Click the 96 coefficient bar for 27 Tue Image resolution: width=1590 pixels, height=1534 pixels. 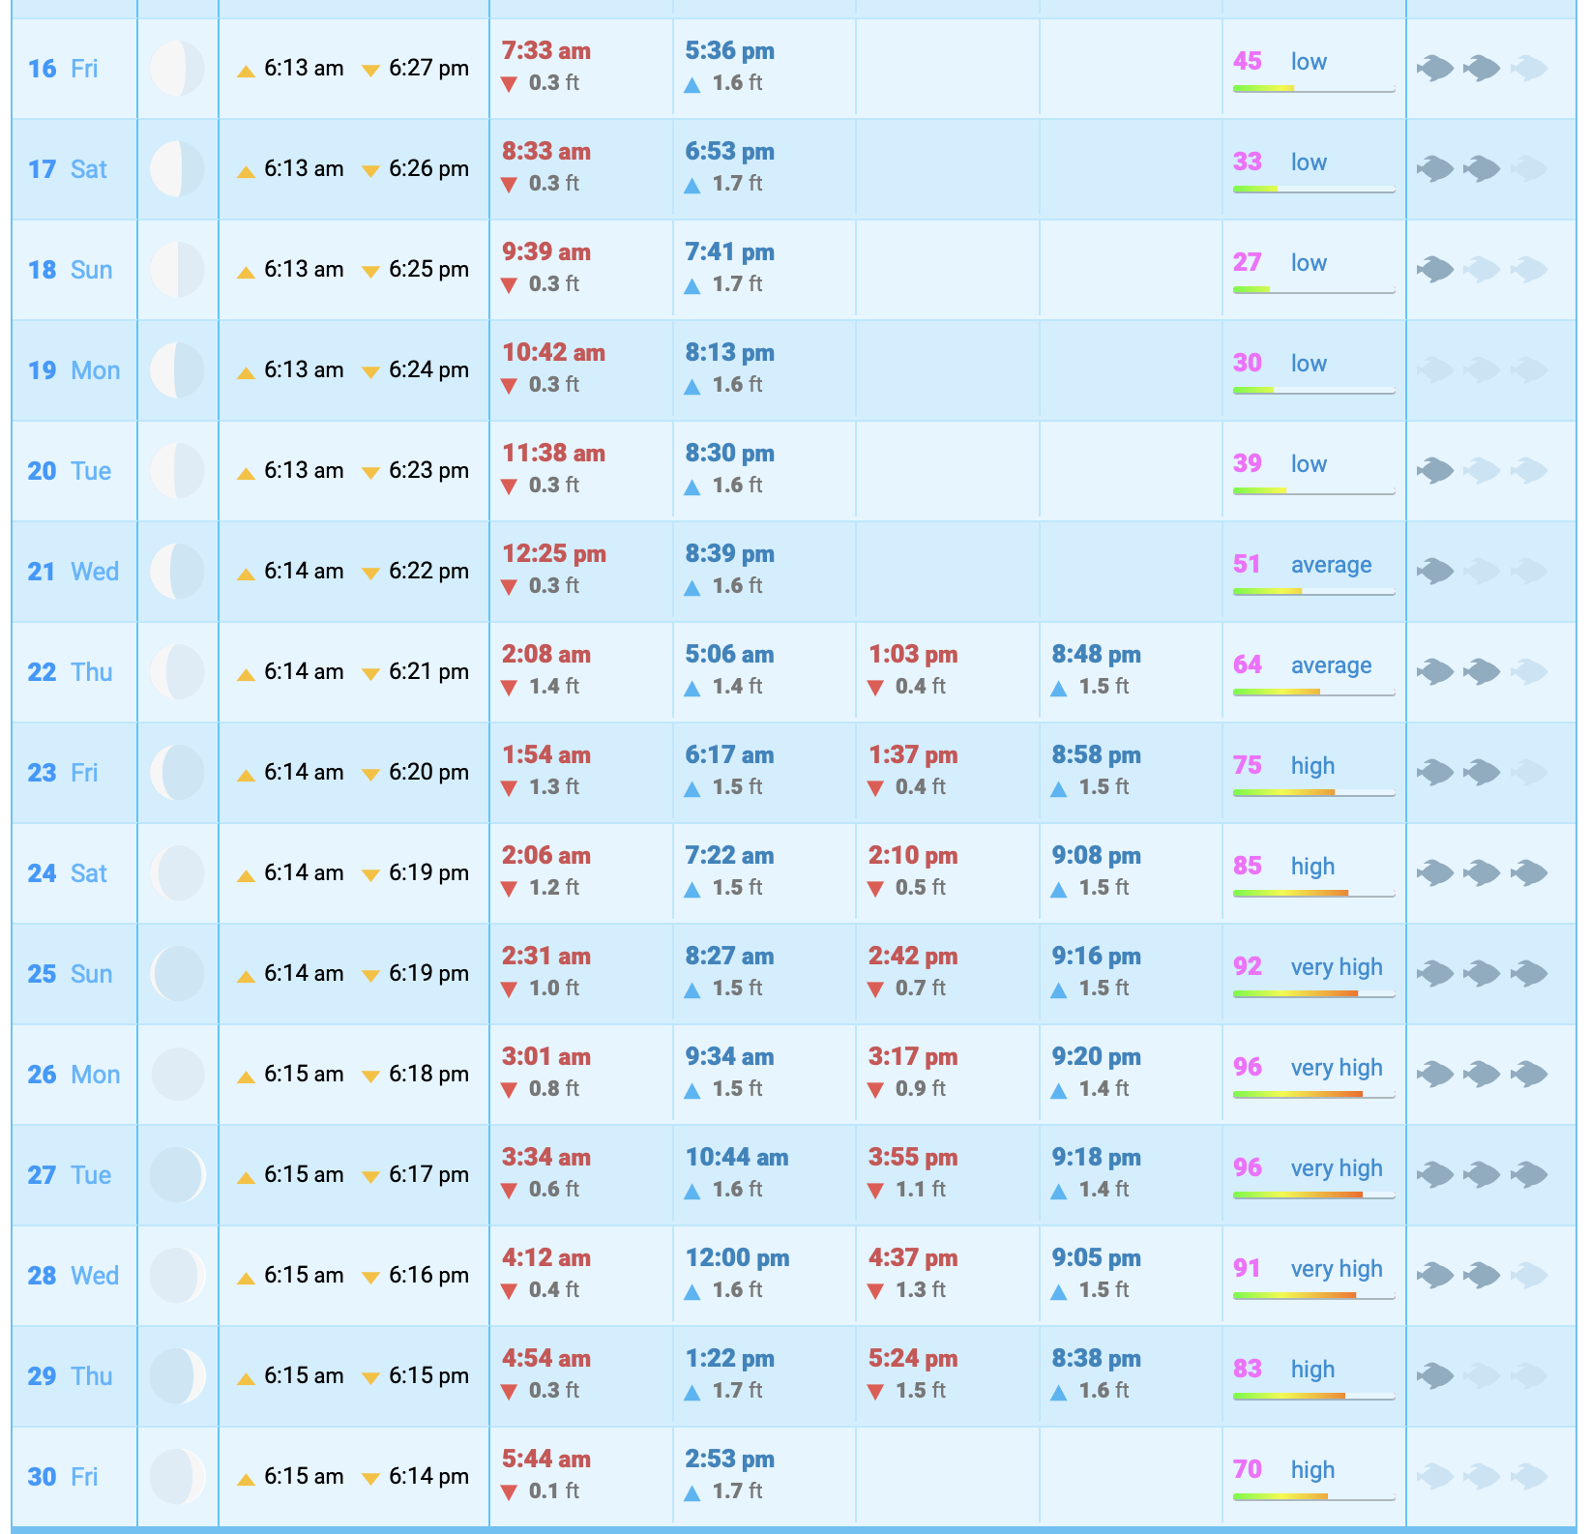click(1313, 1195)
